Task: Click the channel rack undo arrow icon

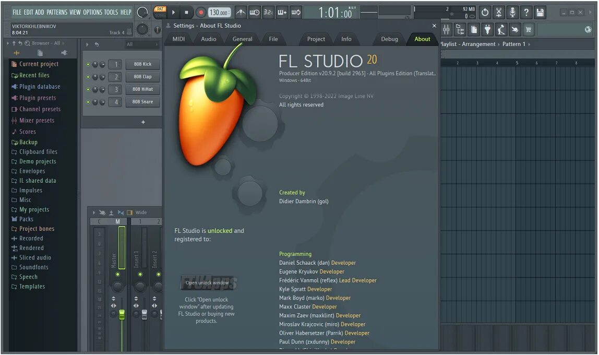Action: 97,44
